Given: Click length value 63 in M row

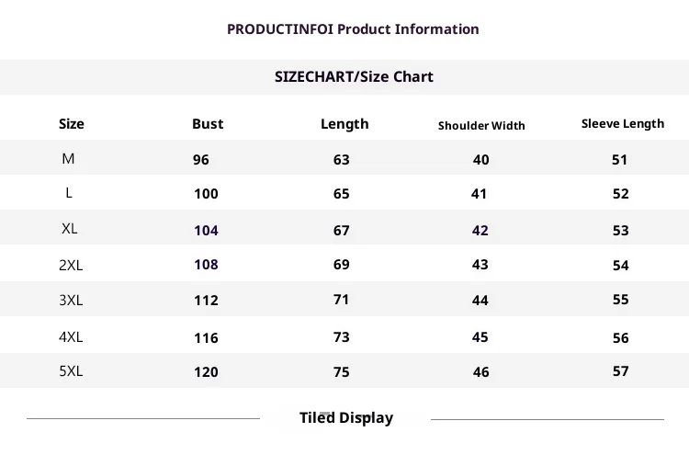Looking at the screenshot, I should coord(342,160).
